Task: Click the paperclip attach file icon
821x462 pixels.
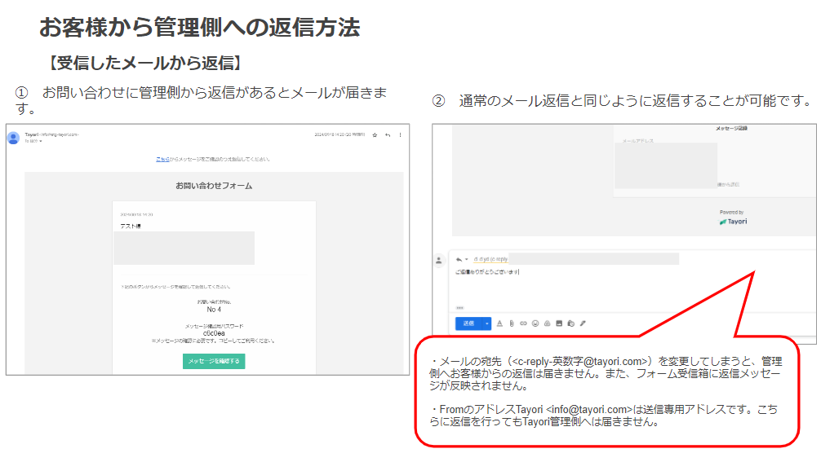Action: tap(512, 323)
